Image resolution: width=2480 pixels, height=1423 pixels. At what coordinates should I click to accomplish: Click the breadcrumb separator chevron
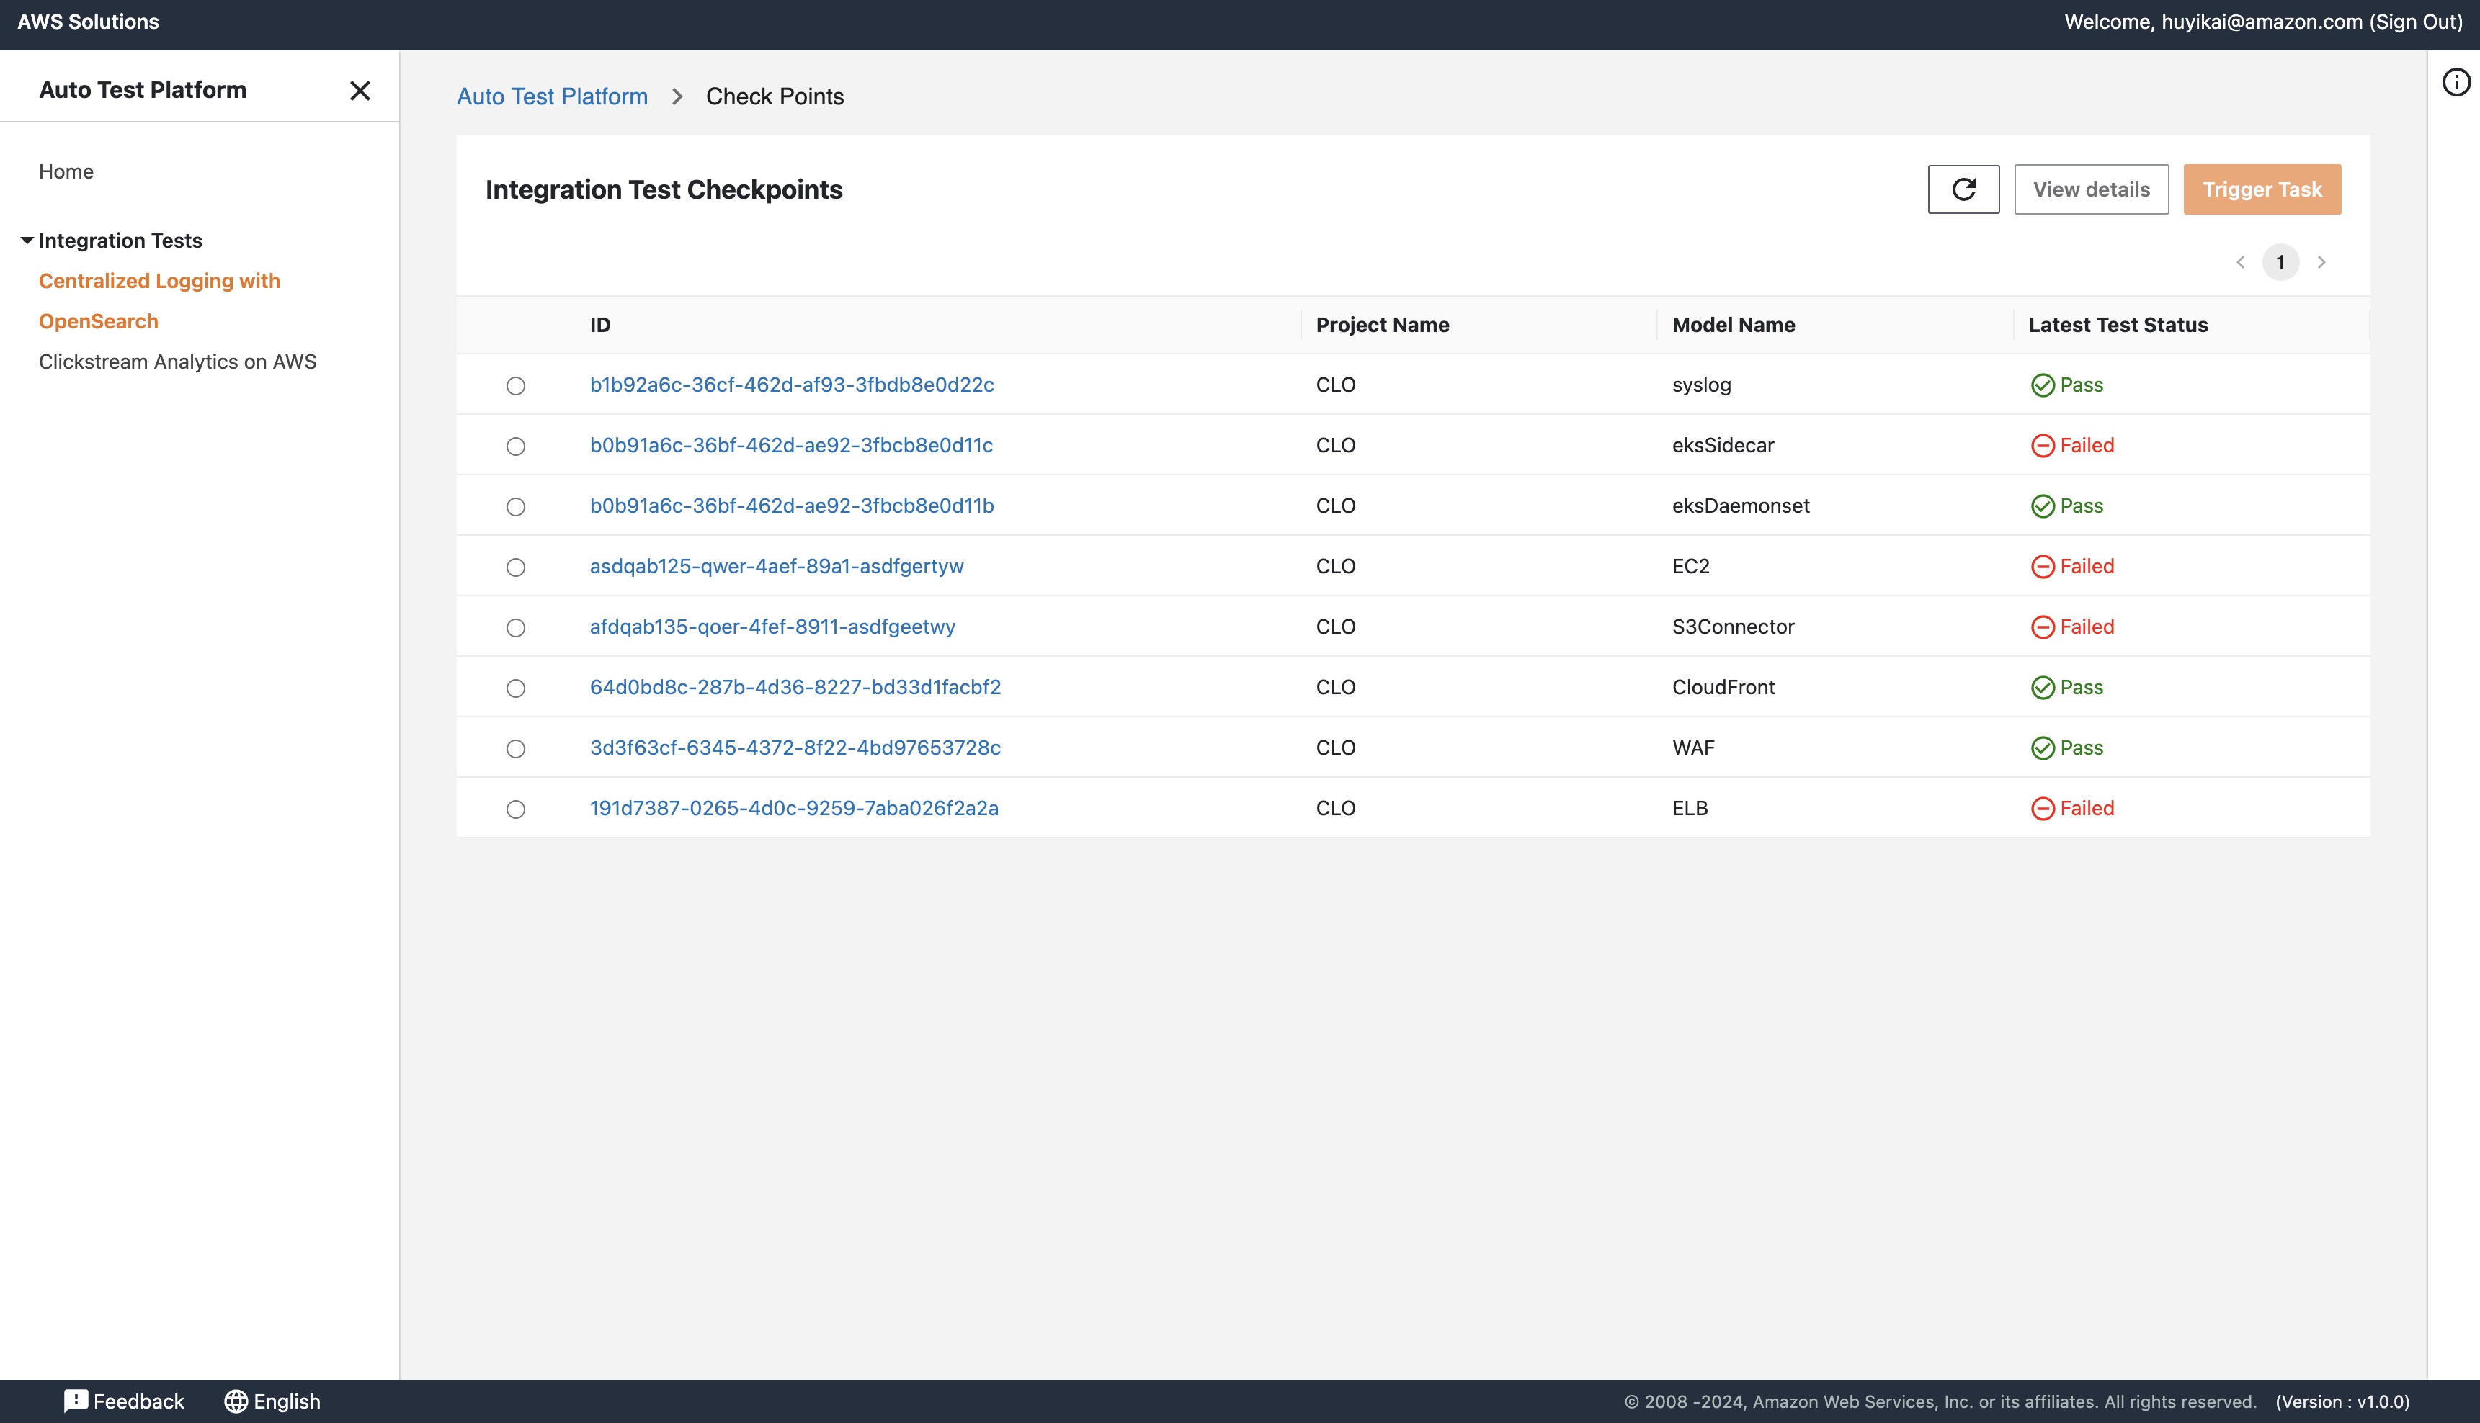[x=677, y=96]
